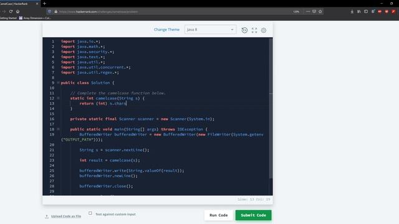Click the 'import java.io.*;' line
The image size is (399, 224).
click(80, 42)
